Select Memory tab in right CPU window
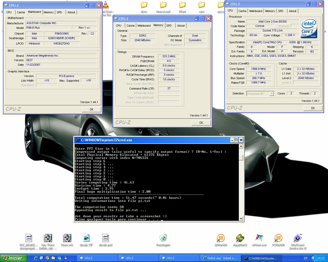This screenshot has height=262, width=328. point(270,11)
